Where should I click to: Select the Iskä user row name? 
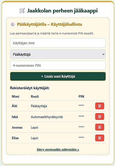coord(15,117)
